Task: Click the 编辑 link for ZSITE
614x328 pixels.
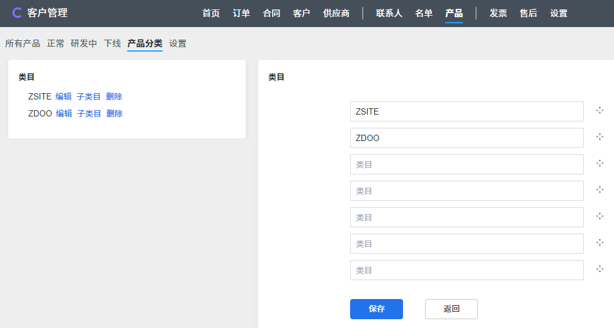Action: coord(64,96)
